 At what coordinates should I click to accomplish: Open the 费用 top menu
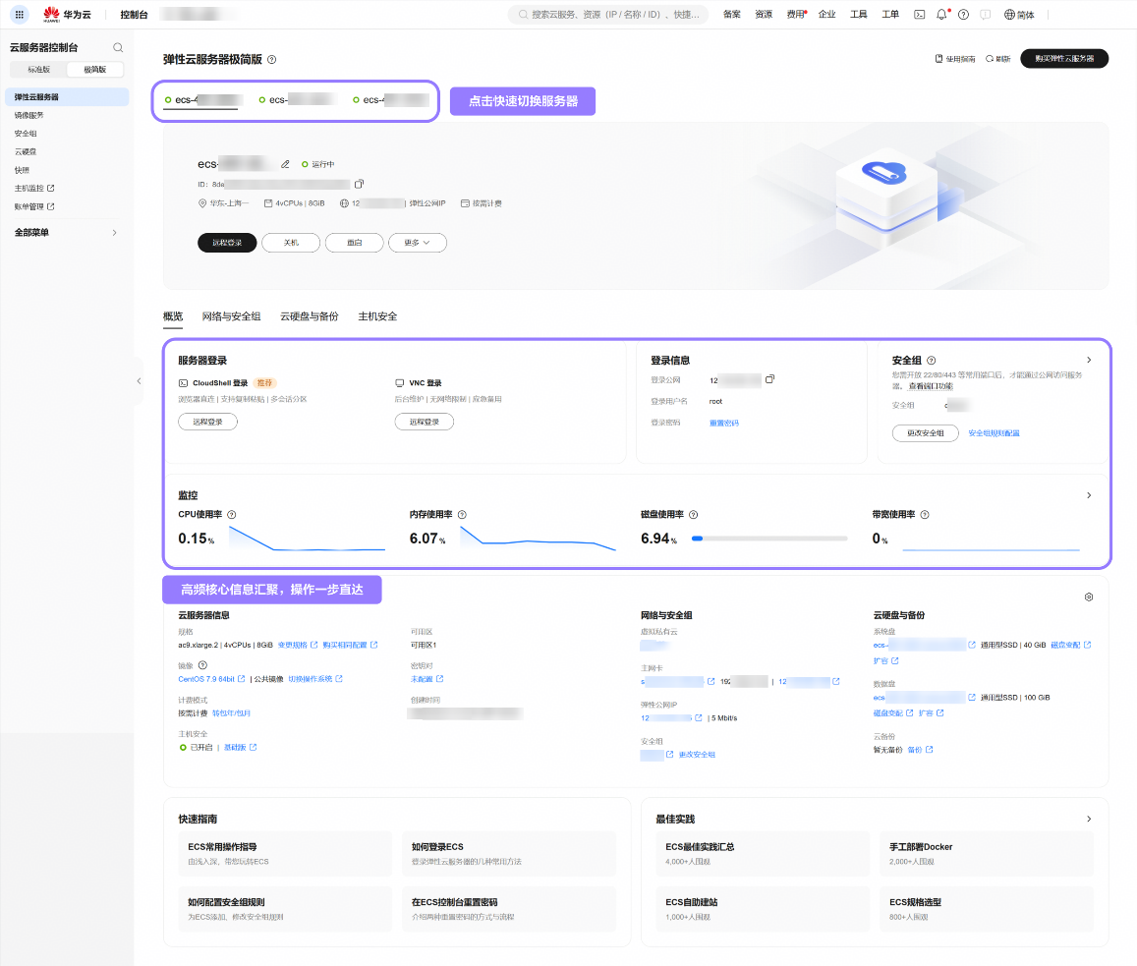click(x=796, y=15)
